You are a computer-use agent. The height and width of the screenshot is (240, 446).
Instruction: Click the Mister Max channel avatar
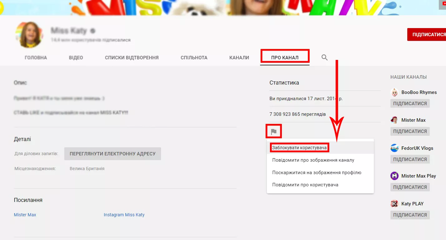[x=395, y=120]
